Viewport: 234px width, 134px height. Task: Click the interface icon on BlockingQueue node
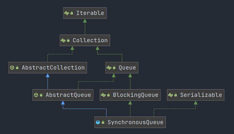point(103,95)
